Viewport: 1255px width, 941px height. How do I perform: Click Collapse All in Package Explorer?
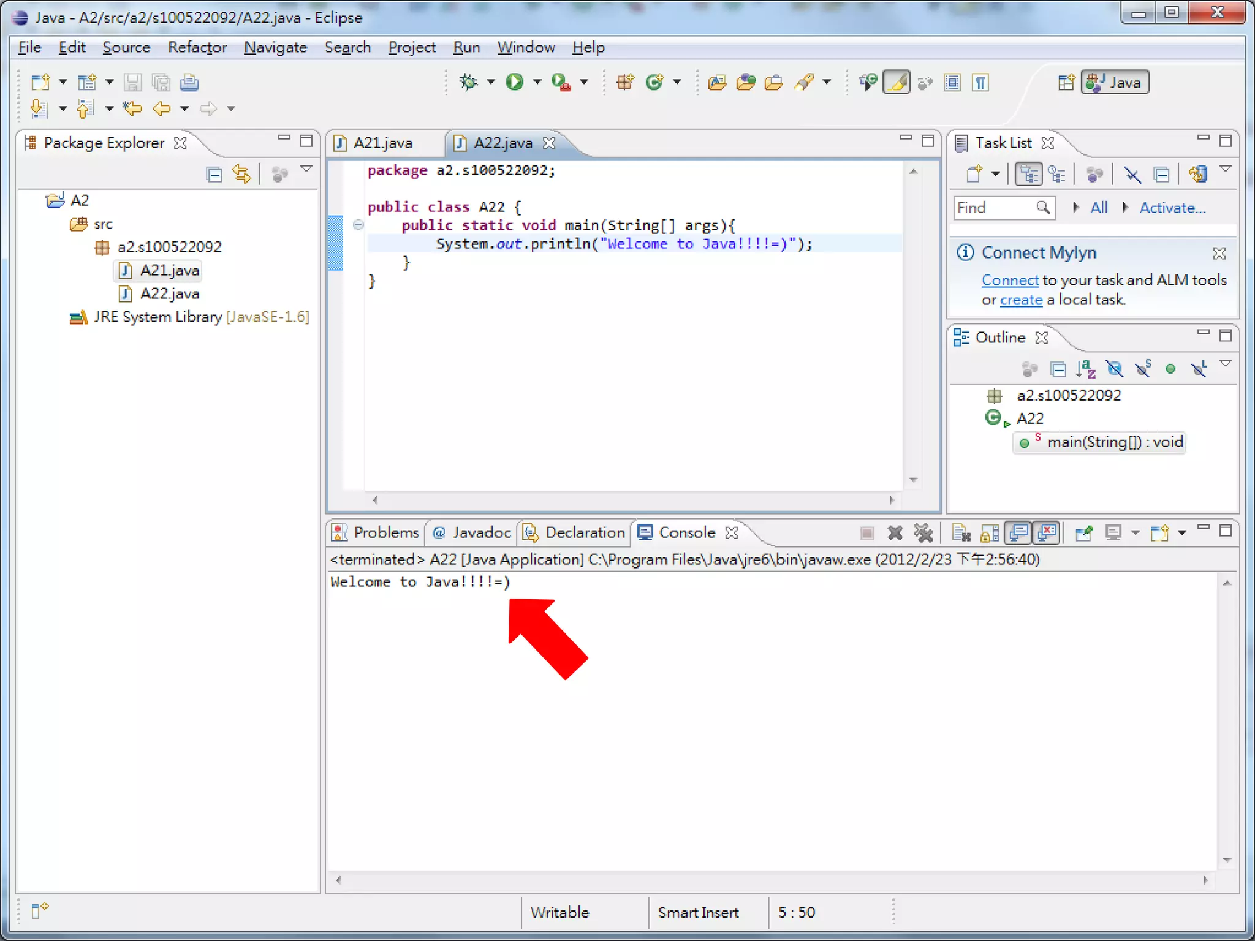tap(214, 175)
